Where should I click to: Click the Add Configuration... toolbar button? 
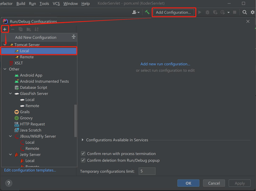(x=173, y=12)
